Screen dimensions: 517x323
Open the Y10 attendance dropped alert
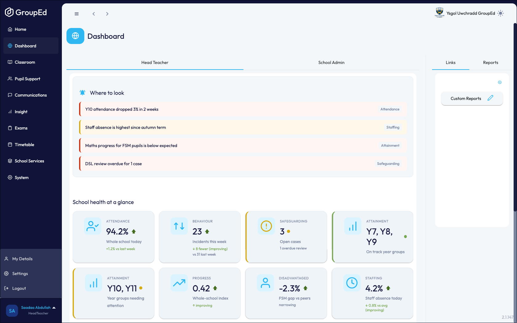pyautogui.click(x=243, y=109)
